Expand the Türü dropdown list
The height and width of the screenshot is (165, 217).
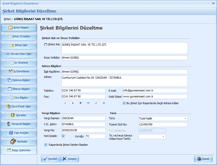185,118
